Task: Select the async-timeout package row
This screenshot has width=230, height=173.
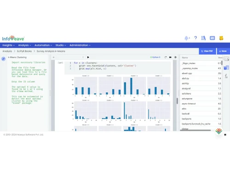Action: point(201,104)
